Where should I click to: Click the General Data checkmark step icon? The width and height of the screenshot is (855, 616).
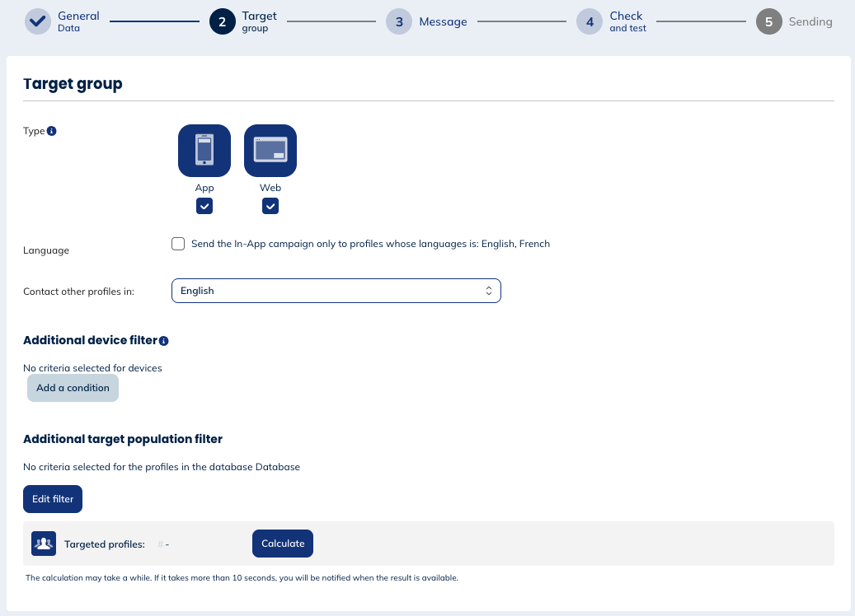(38, 22)
